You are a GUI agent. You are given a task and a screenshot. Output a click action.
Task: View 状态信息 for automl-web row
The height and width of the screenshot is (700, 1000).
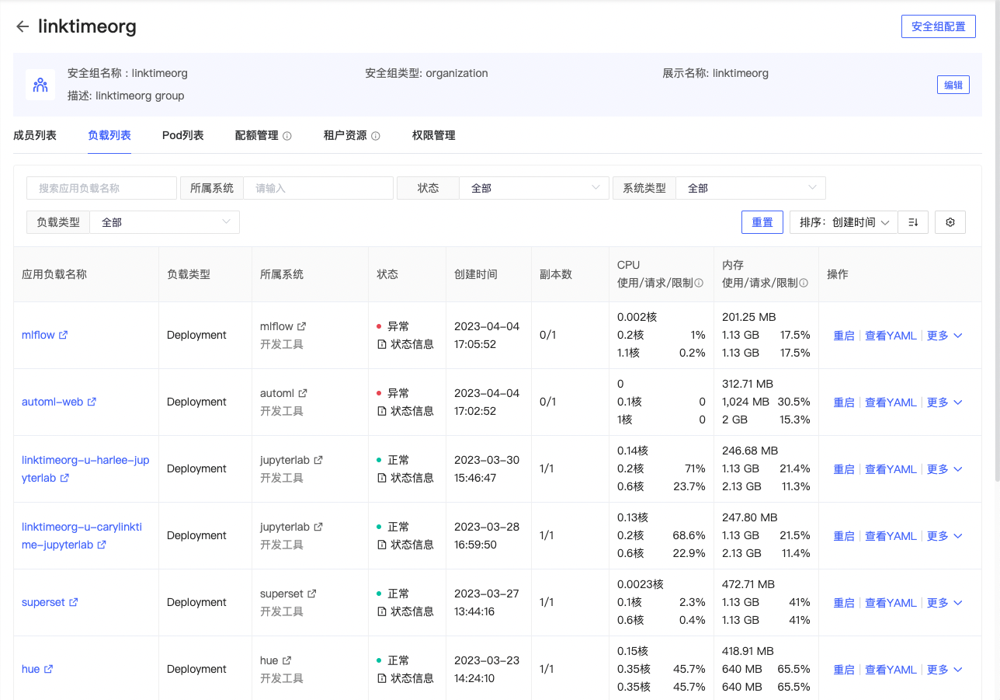tap(405, 411)
